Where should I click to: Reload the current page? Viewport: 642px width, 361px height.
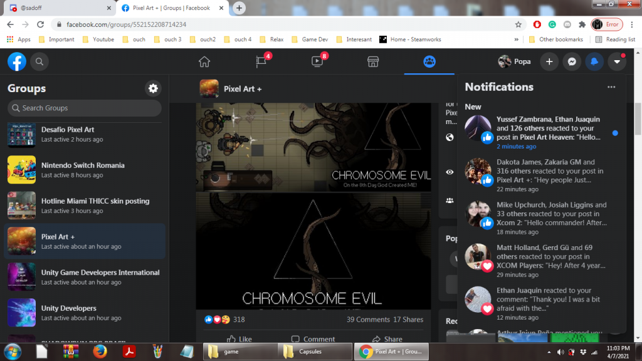point(40,24)
